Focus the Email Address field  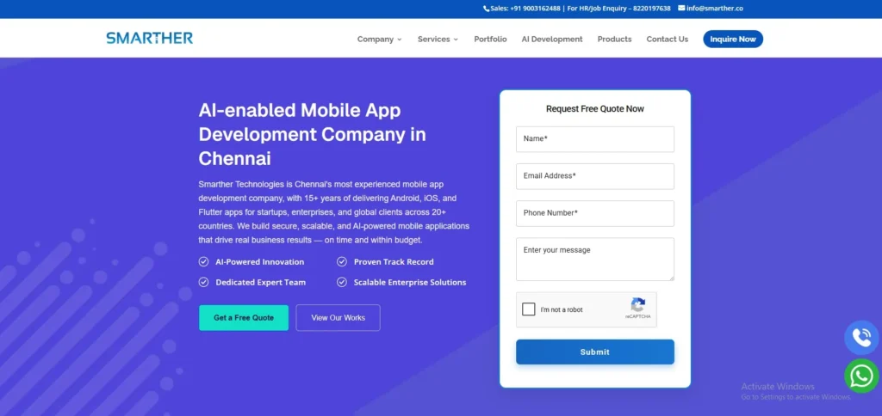[x=594, y=176]
